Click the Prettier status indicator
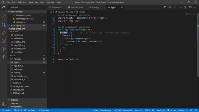The width and height of the screenshot is (199, 112). coord(183,110)
